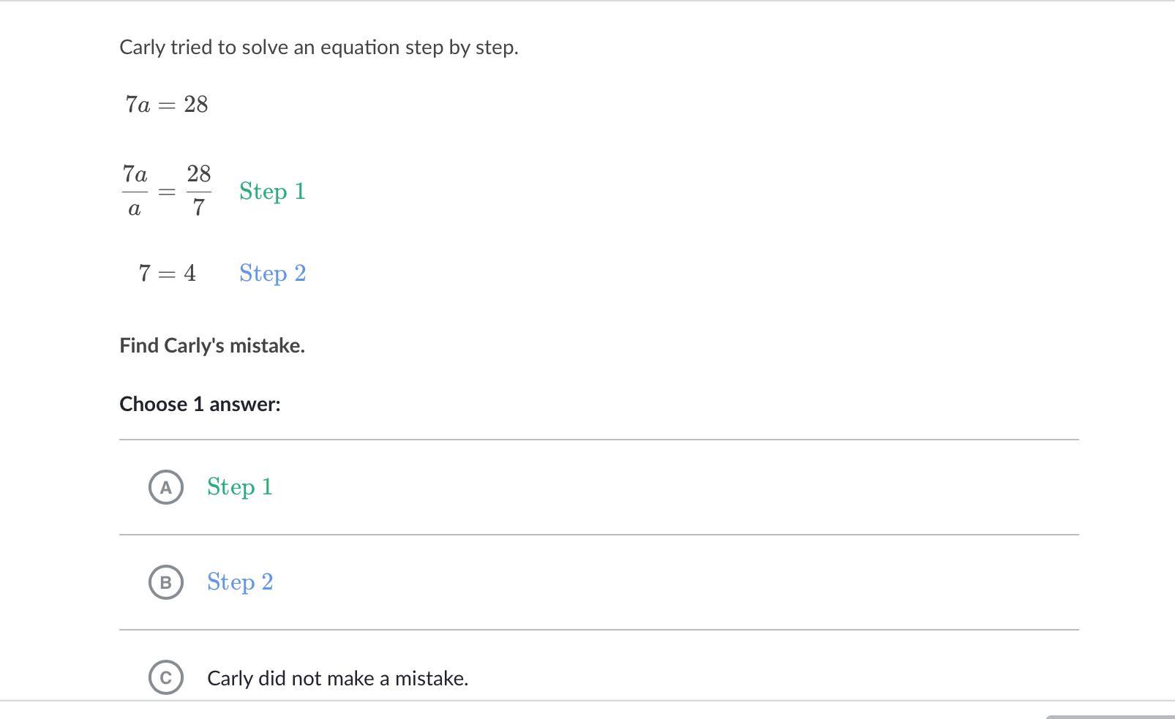Click the partially visible gray button at bottom-right
The height and width of the screenshot is (719, 1175).
1110,716
